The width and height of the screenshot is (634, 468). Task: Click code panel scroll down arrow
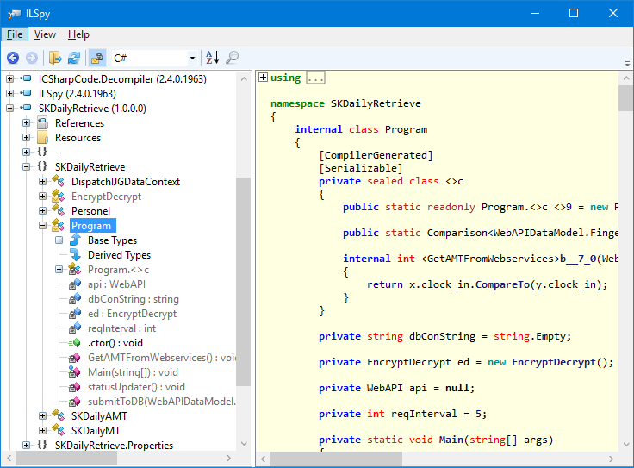[626, 445]
